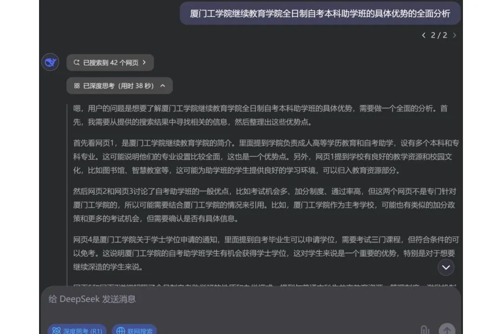Click paragraph starting '首先看网页1'
This screenshot has width=502, height=334.
point(266,157)
